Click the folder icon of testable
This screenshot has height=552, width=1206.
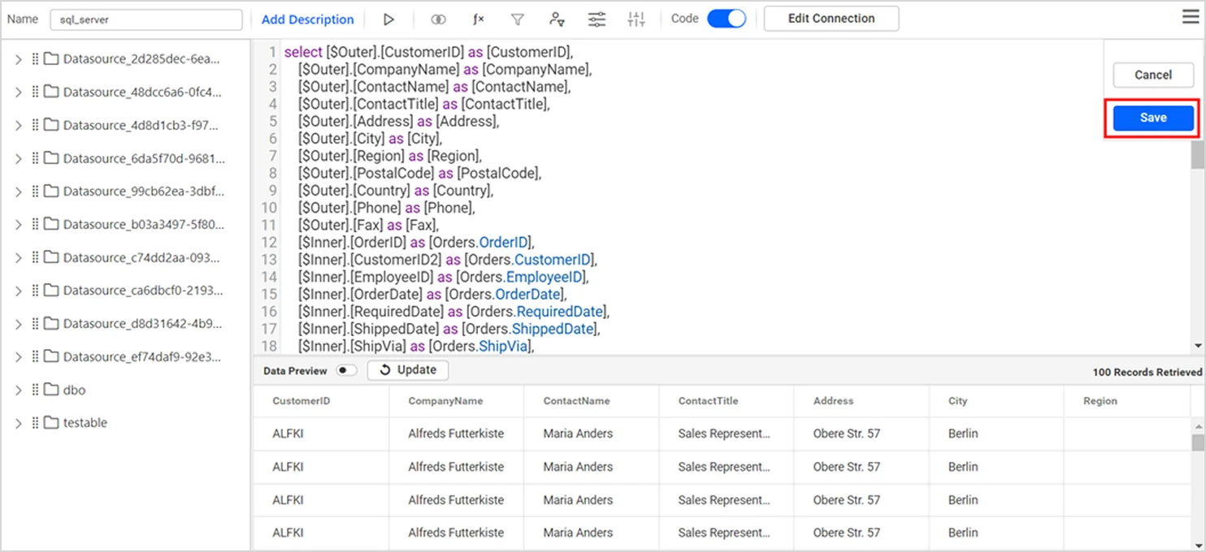click(51, 423)
